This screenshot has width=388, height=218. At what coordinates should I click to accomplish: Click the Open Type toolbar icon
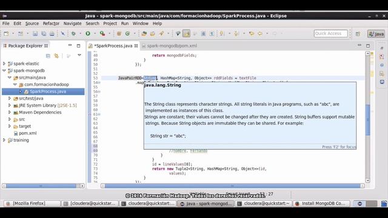(144, 34)
